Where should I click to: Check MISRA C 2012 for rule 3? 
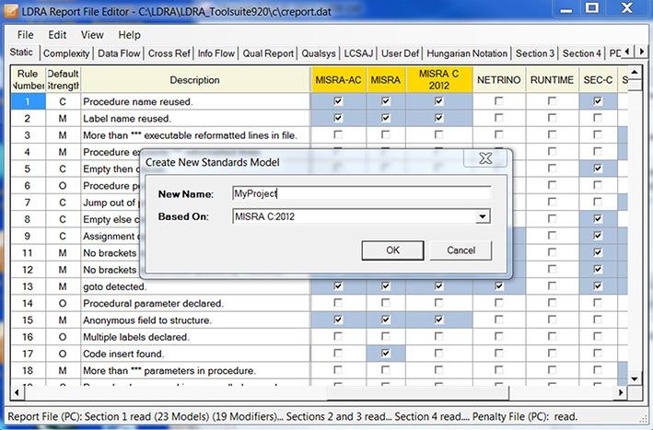(x=439, y=134)
